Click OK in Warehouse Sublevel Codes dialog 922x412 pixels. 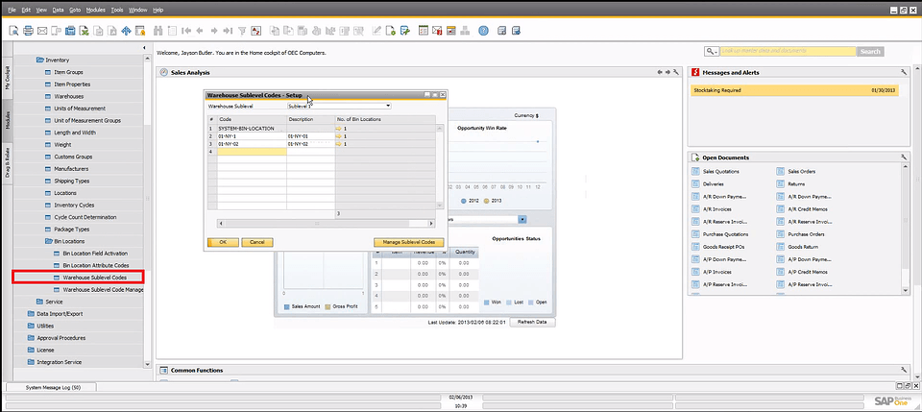point(223,242)
